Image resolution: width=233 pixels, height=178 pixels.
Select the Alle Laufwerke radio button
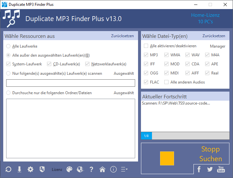(8, 46)
